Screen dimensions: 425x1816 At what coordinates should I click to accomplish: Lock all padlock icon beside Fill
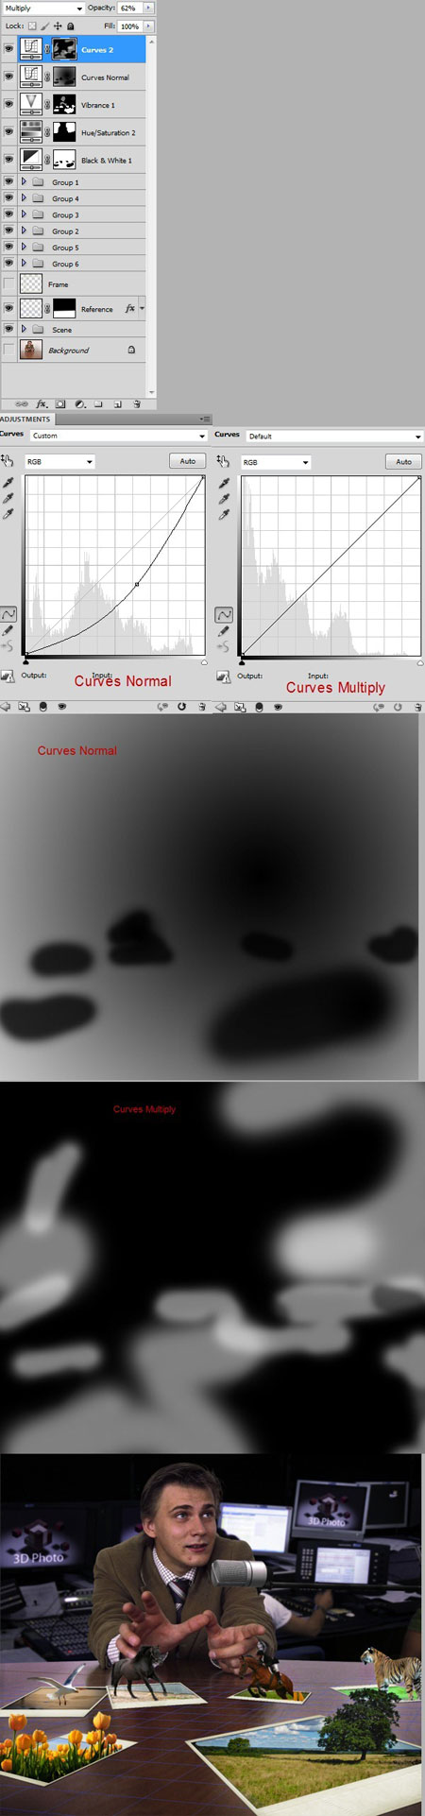pyautogui.click(x=70, y=26)
